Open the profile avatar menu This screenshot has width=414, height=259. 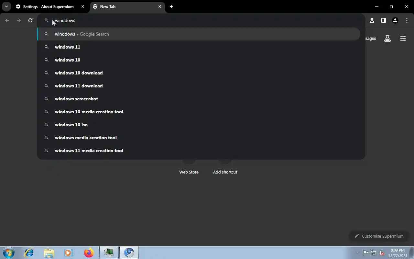[395, 20]
